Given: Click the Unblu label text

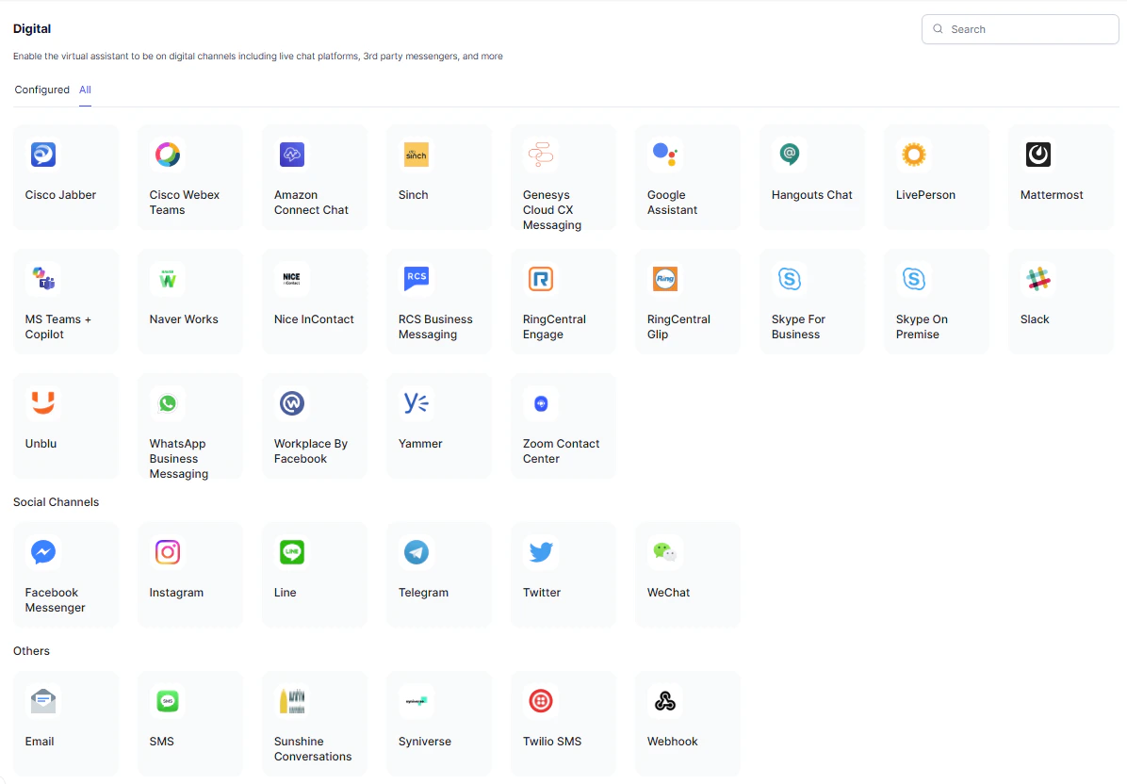Looking at the screenshot, I should click(x=41, y=444).
